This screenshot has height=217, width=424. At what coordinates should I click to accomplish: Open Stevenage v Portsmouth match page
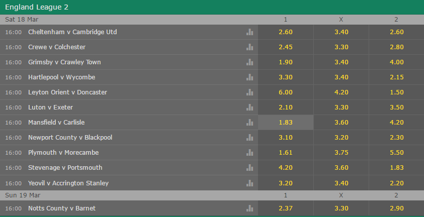pyautogui.click(x=65, y=168)
